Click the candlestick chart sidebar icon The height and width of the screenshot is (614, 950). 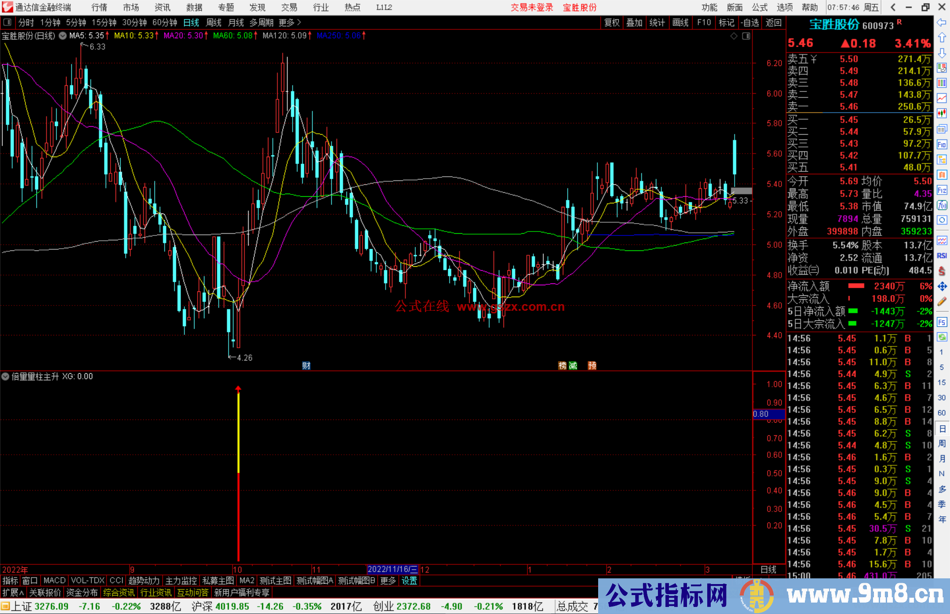[942, 114]
